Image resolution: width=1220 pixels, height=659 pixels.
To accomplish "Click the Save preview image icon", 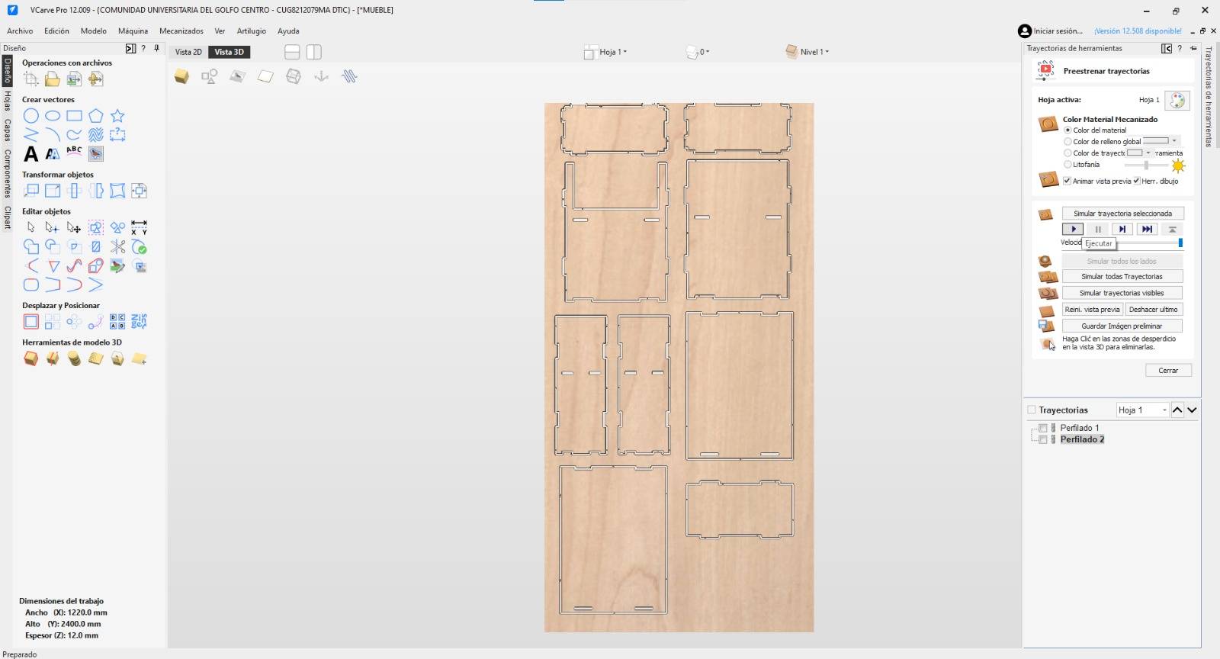I will [x=1046, y=326].
